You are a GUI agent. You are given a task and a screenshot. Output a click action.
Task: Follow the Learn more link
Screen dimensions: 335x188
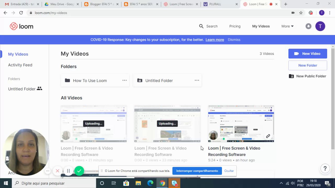pyautogui.click(x=215, y=40)
